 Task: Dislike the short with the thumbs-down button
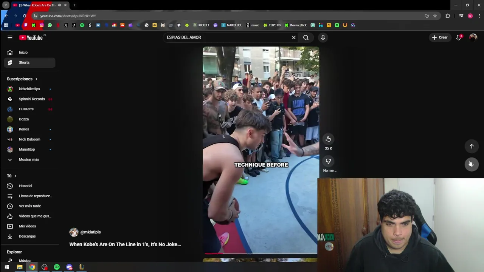tap(328, 161)
